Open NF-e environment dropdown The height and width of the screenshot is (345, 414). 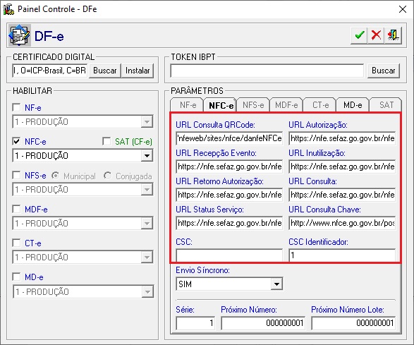coord(147,122)
